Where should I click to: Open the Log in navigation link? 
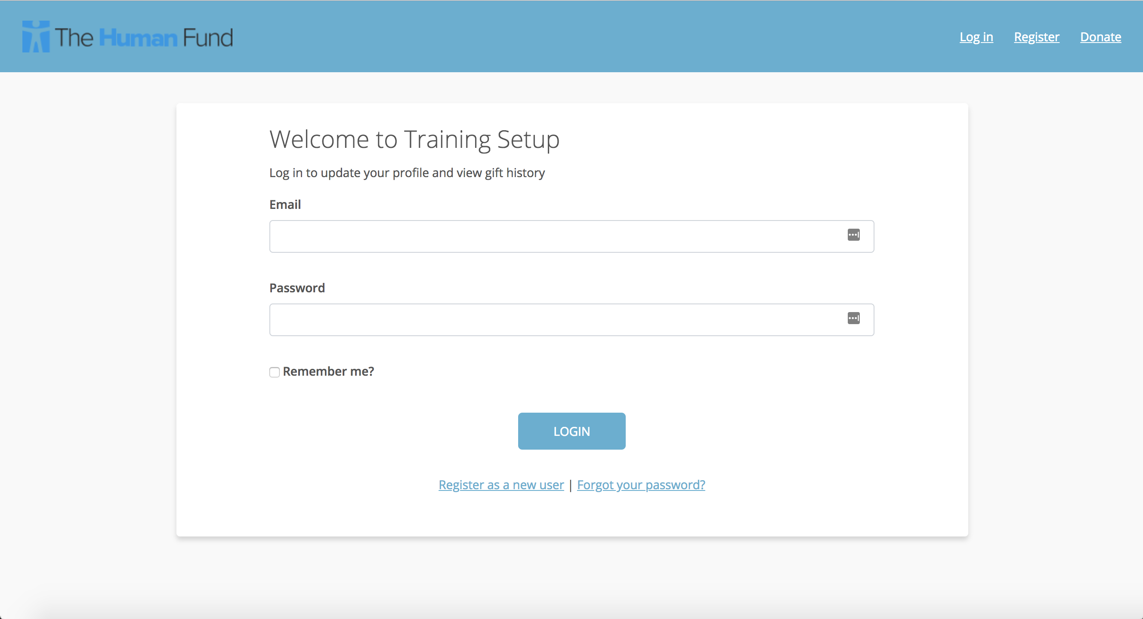(x=976, y=37)
